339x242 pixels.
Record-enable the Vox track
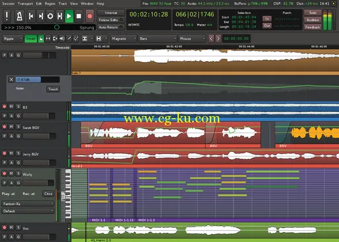[x=4, y=227]
